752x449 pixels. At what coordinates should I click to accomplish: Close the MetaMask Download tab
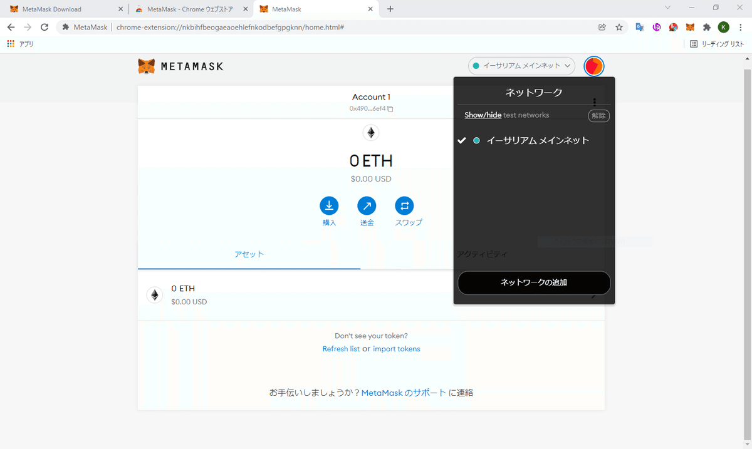(120, 9)
